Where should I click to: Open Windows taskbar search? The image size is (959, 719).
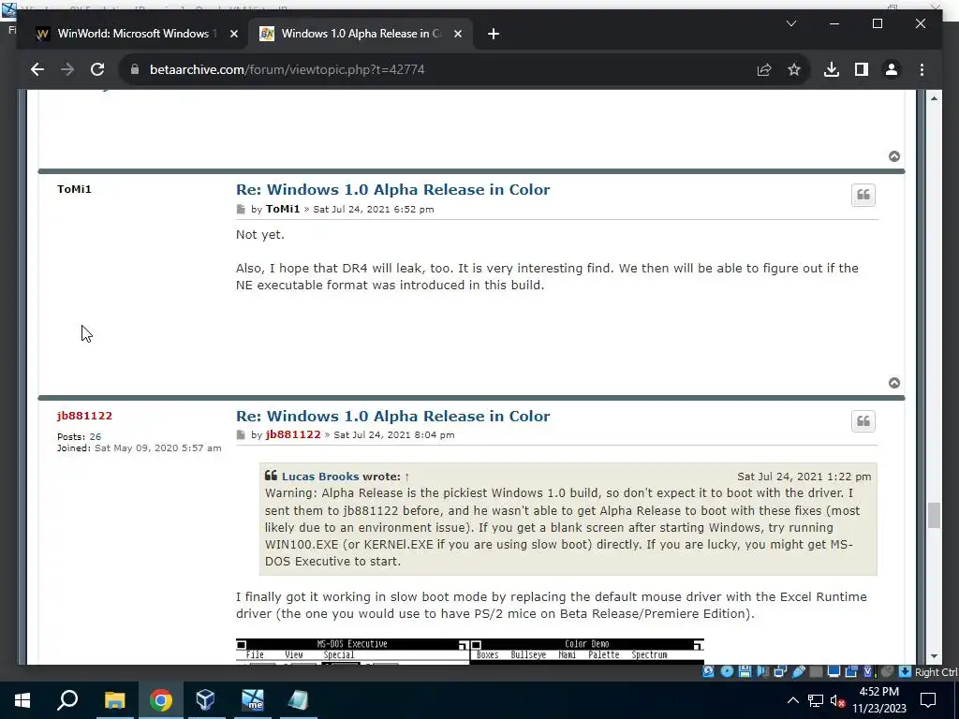coord(67,700)
